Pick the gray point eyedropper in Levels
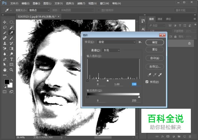Image resolution: width=198 pixels, height=140 pixels. point(155,75)
